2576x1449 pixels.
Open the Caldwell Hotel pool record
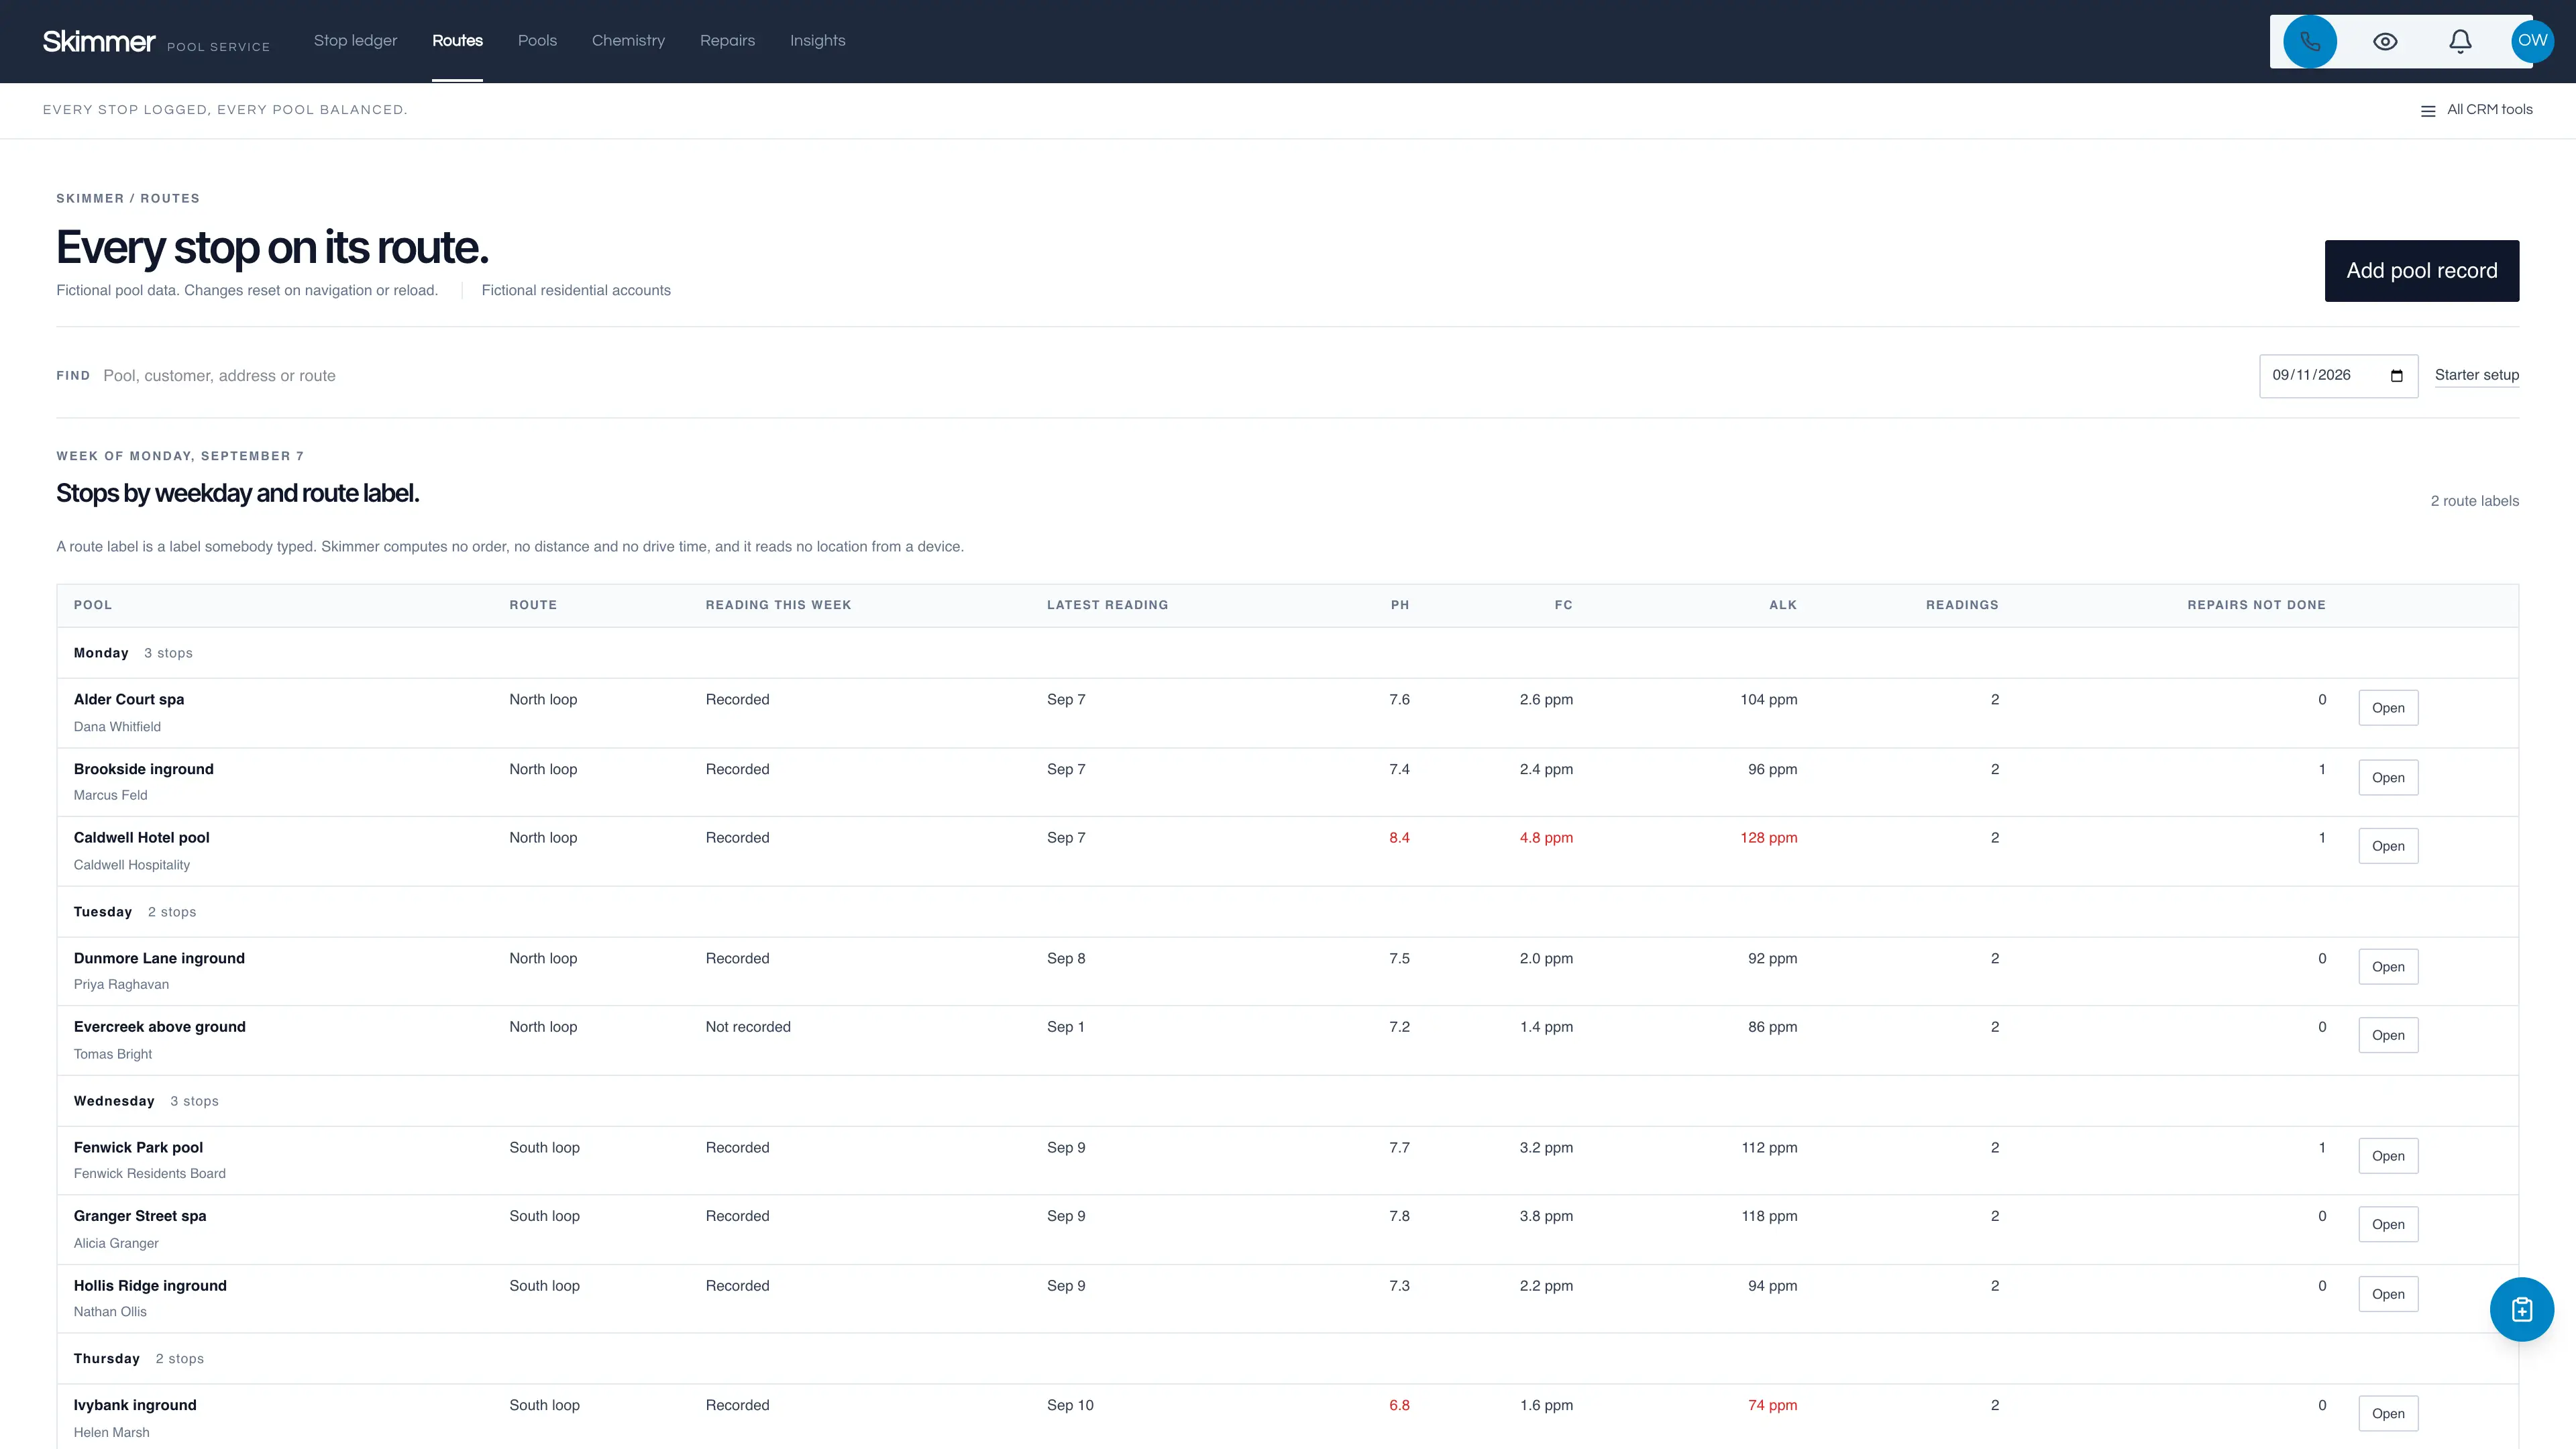click(x=2387, y=846)
